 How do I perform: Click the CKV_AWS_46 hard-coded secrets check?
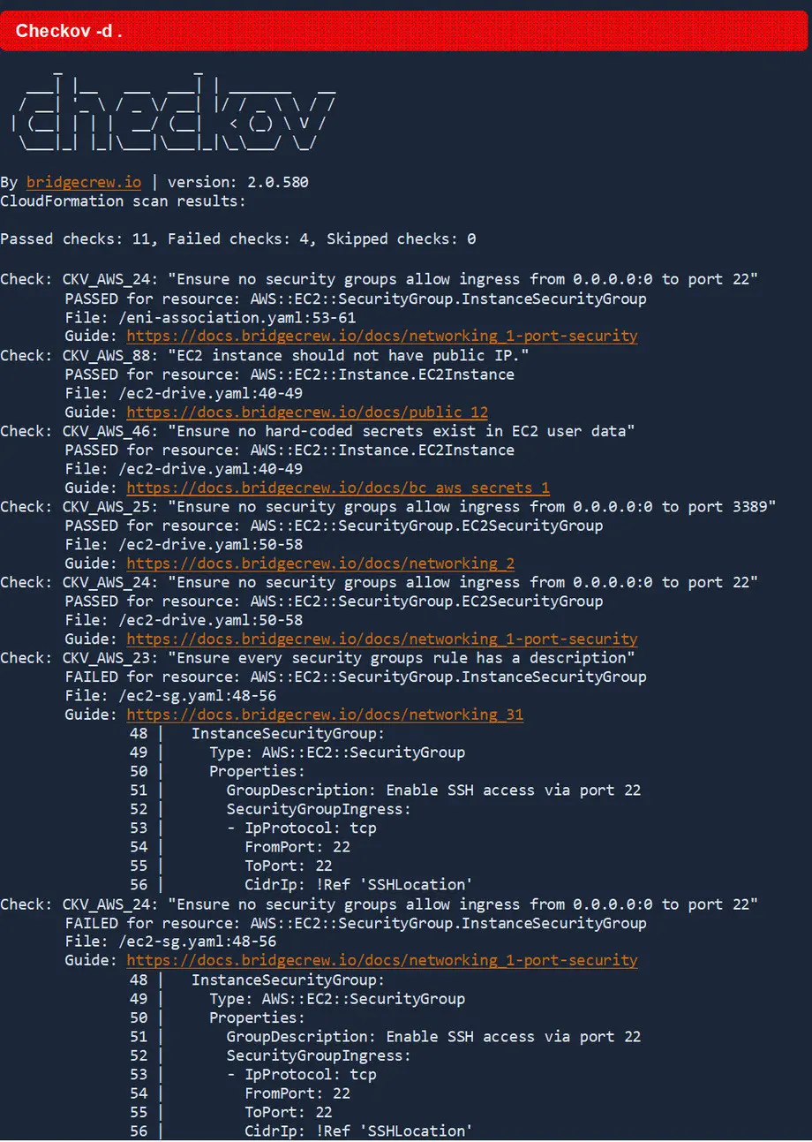tap(317, 431)
